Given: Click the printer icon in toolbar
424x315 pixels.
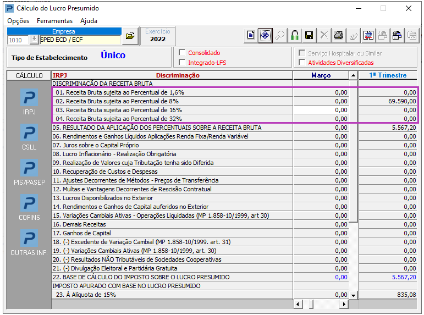Looking at the screenshot, I should (339, 35).
